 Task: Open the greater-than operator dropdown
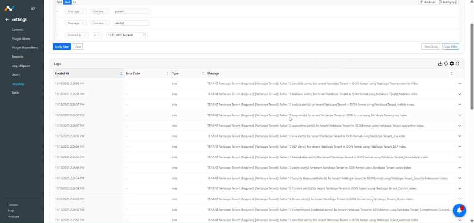point(97,35)
